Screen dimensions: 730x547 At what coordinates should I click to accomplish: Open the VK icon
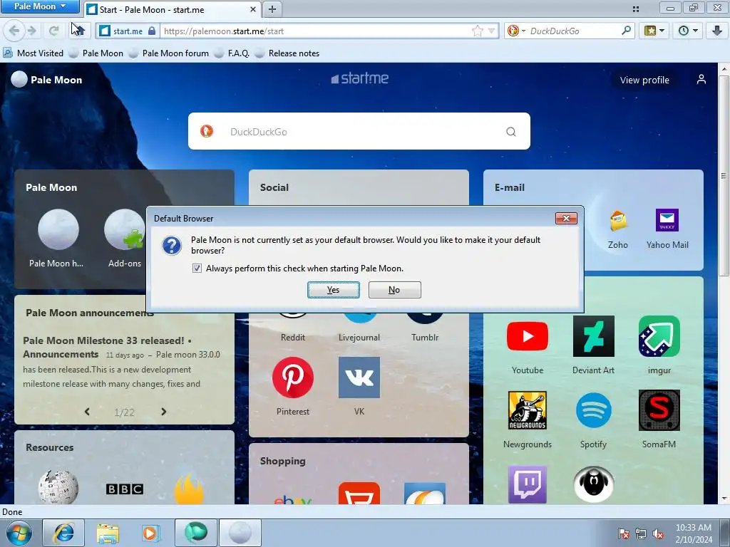tap(359, 377)
